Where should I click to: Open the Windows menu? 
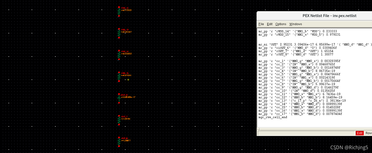pyautogui.click(x=295, y=24)
